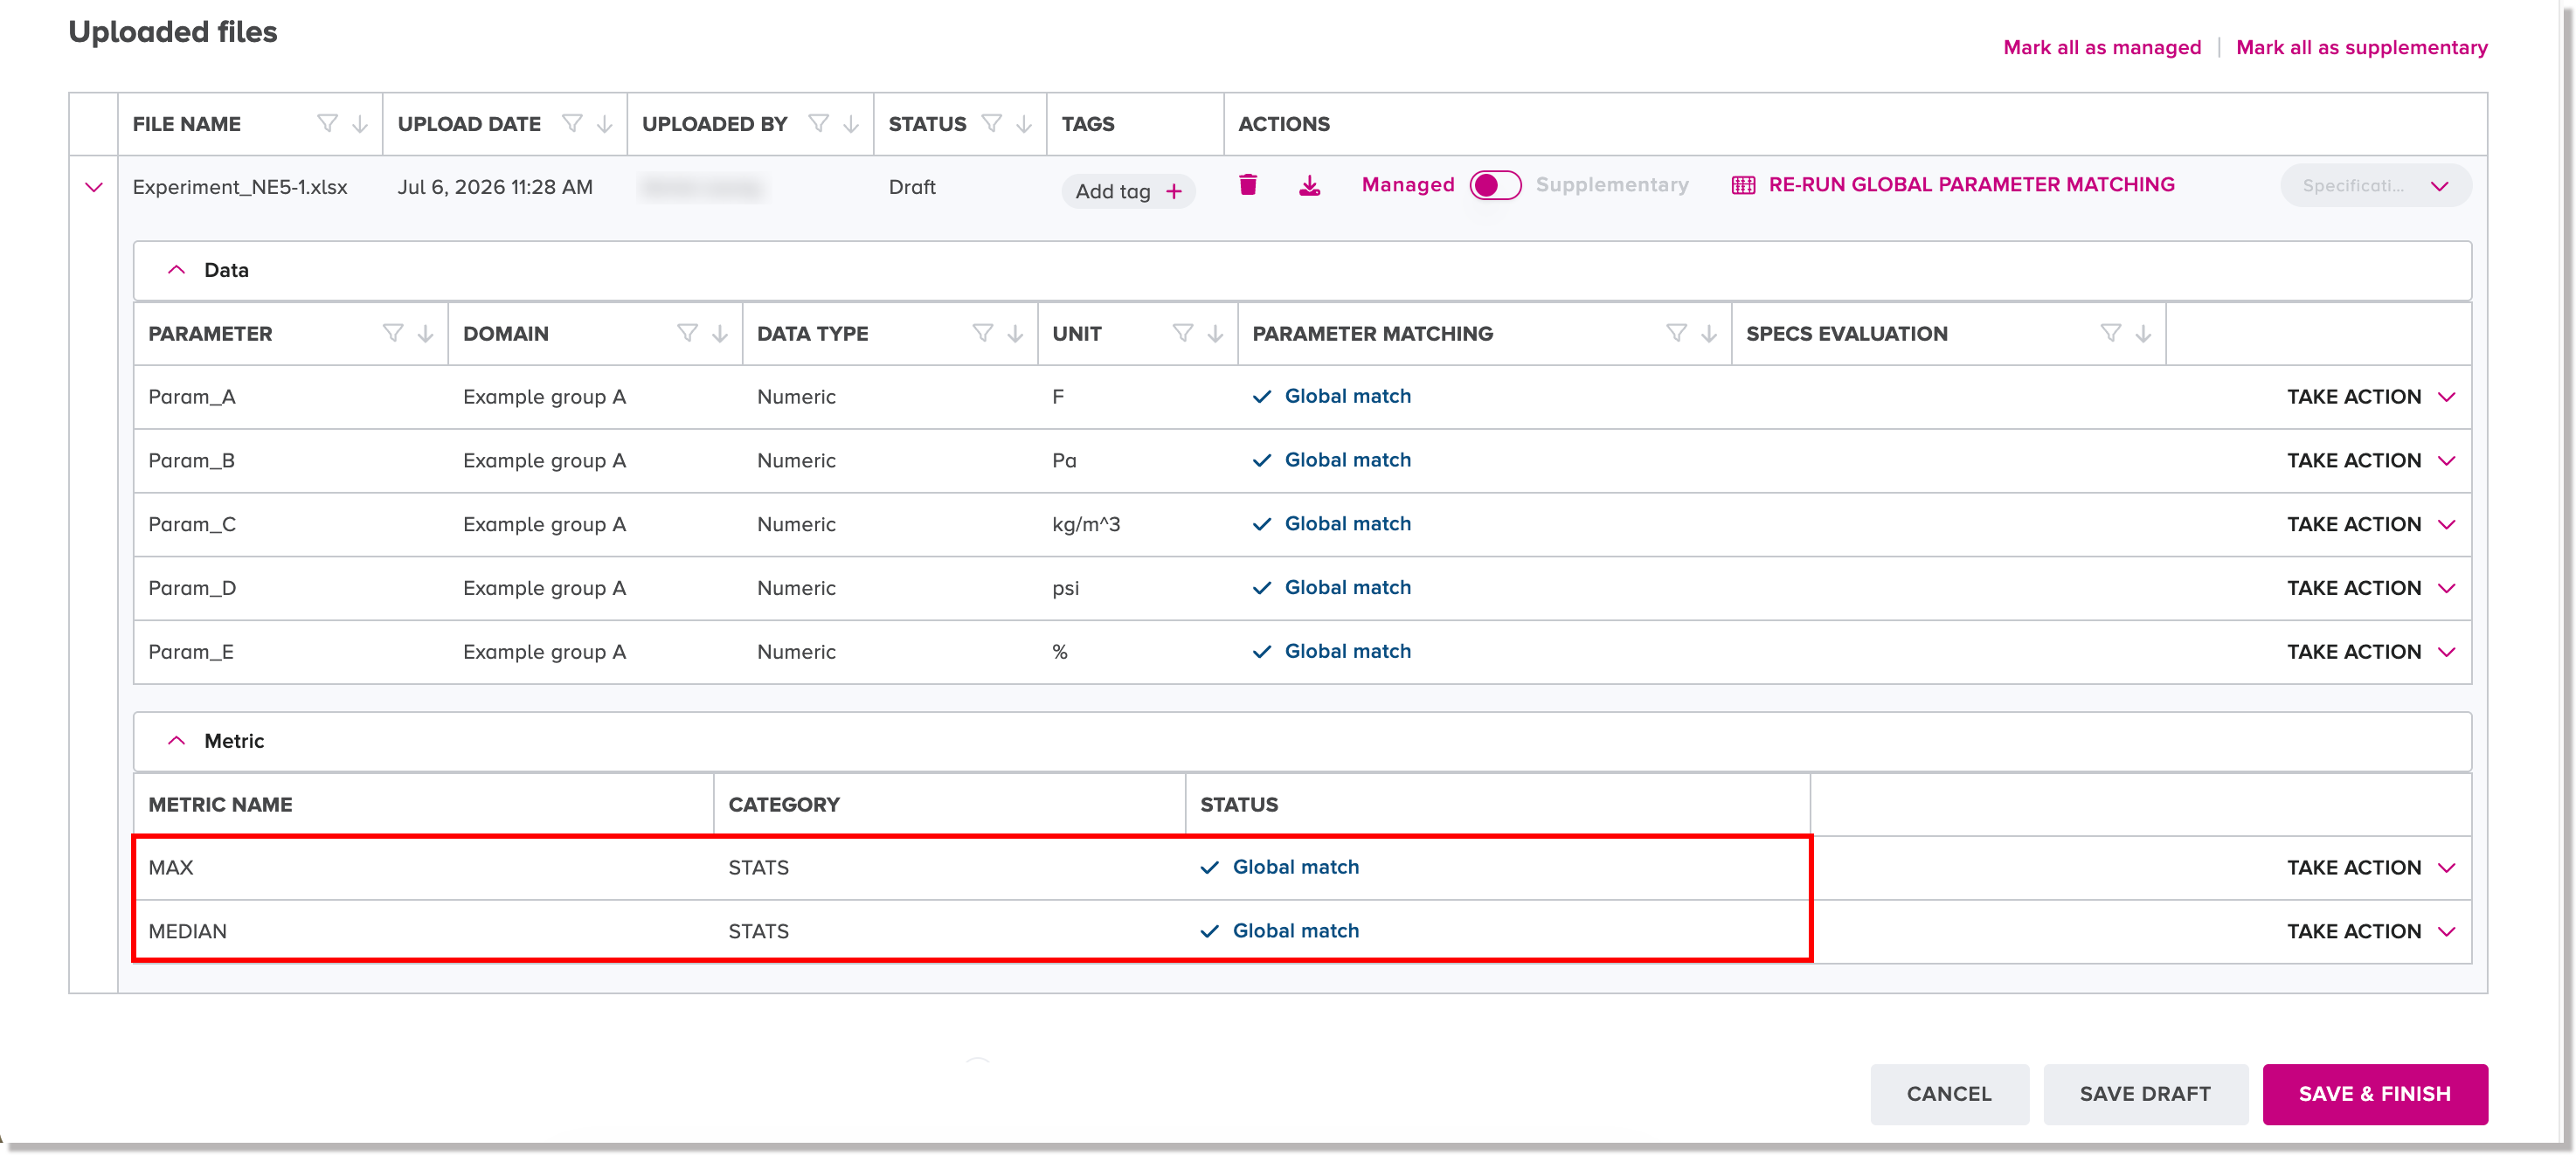Sort the Unit column
This screenshot has height=1155, width=2576.
[1216, 333]
